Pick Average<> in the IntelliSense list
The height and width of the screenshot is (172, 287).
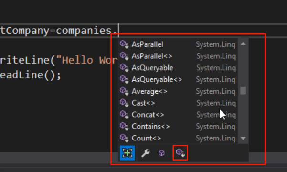(x=178, y=91)
